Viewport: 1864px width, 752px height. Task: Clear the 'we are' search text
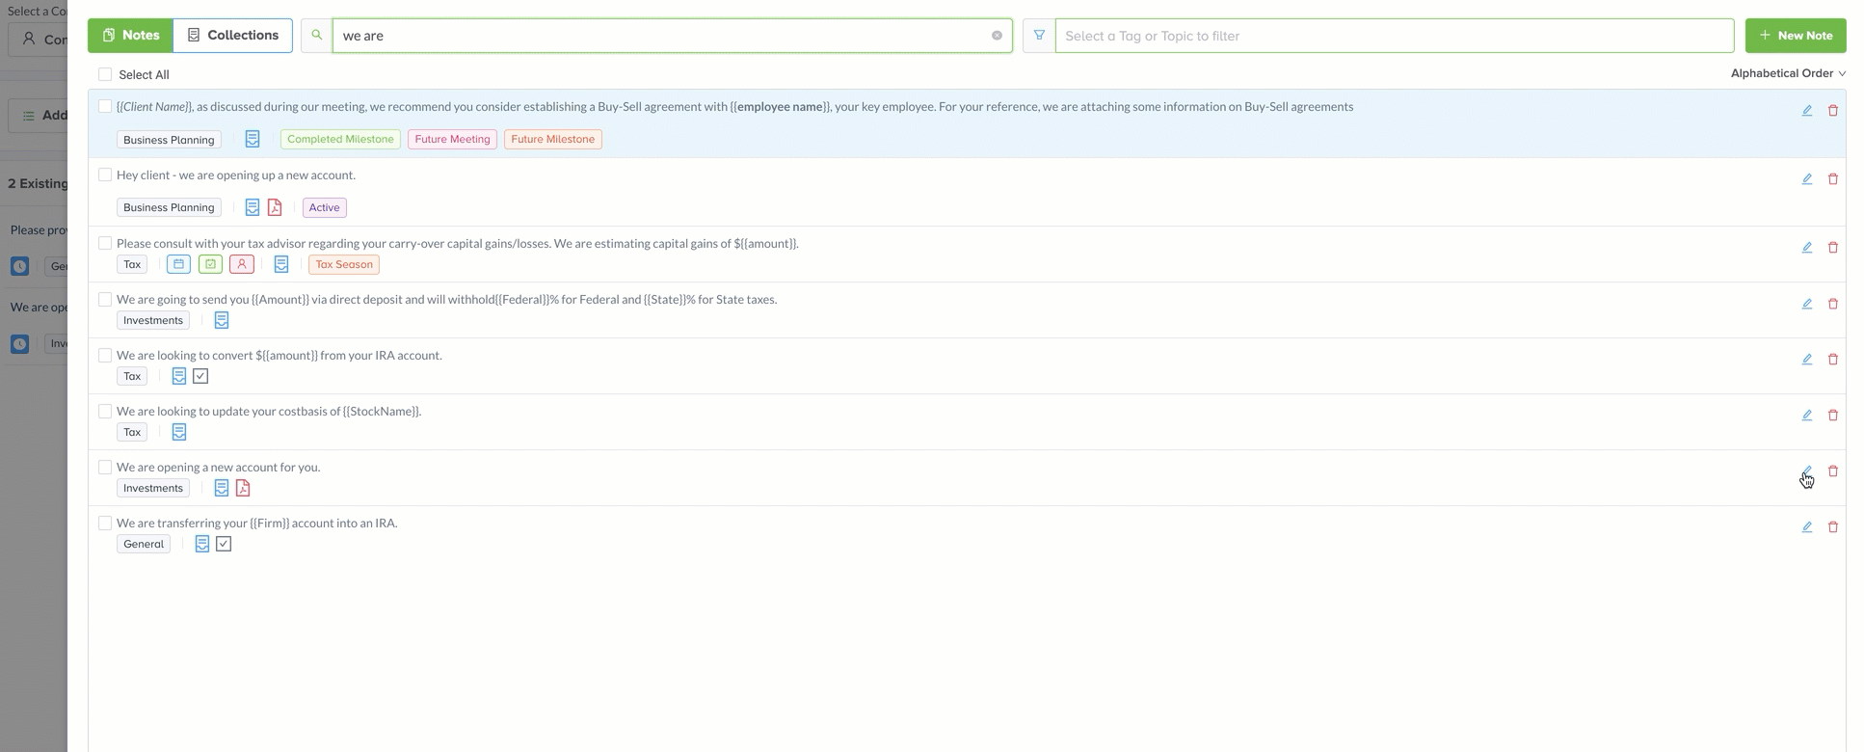pos(997,36)
